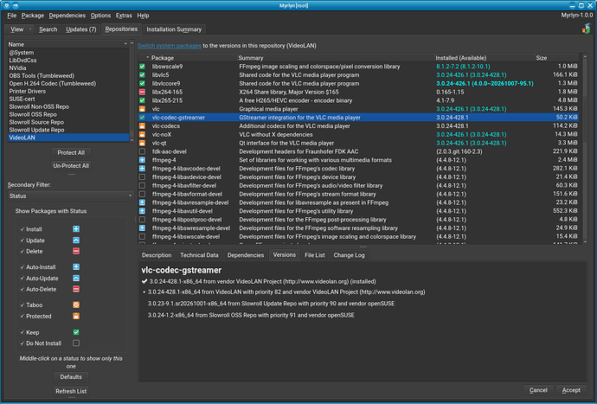Open the Secondary Filter Status dropdown
The image size is (597, 404).
tap(71, 196)
